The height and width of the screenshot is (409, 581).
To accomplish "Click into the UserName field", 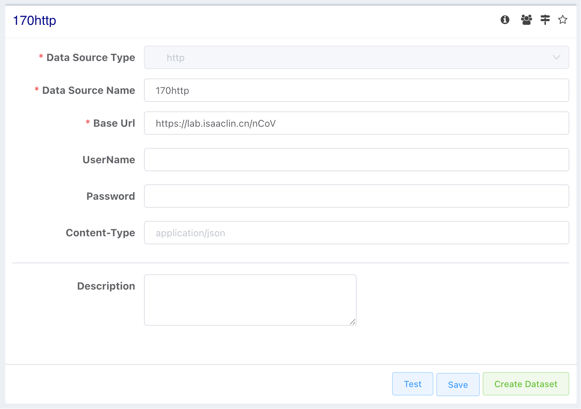I will click(356, 160).
